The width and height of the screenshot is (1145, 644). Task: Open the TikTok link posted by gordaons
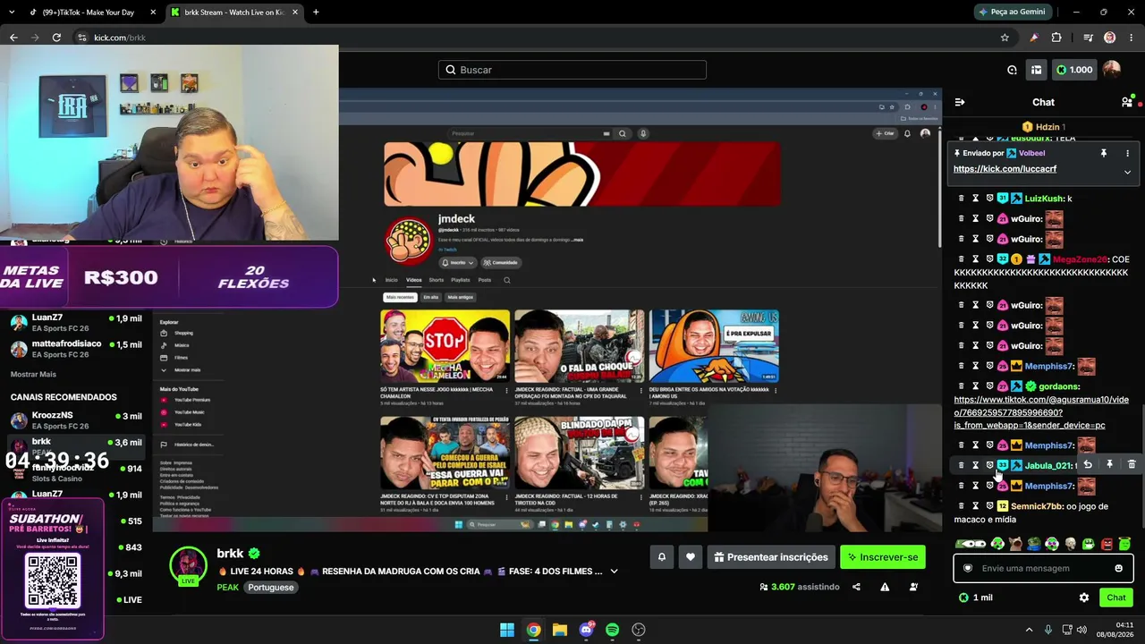[1041, 412]
